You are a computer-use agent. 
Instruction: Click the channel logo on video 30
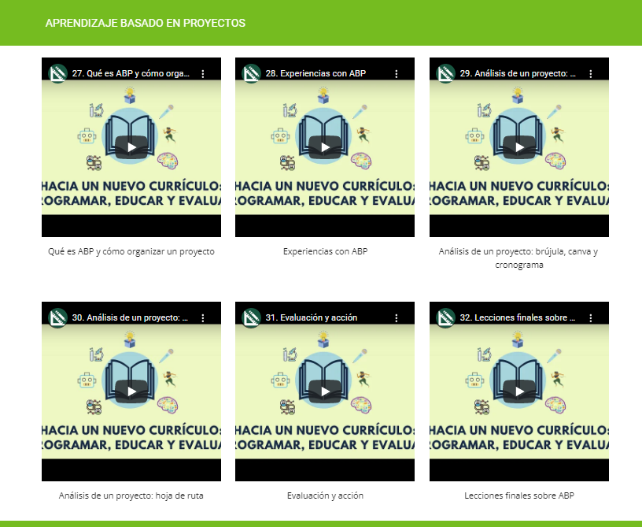(x=56, y=317)
